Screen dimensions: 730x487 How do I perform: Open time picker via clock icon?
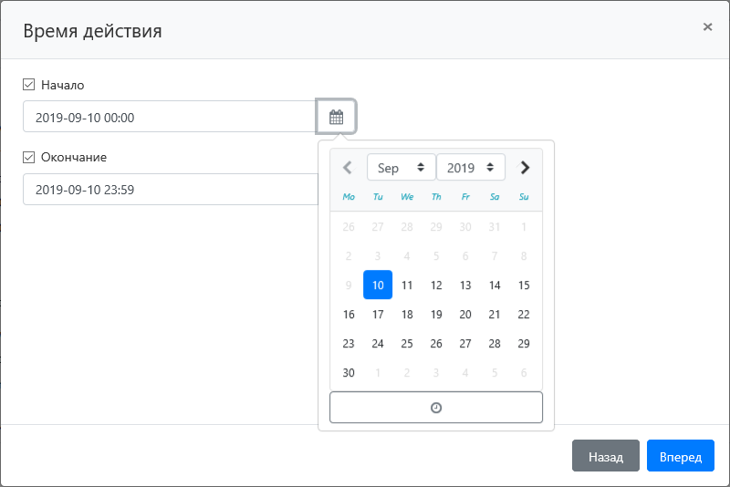click(x=436, y=408)
